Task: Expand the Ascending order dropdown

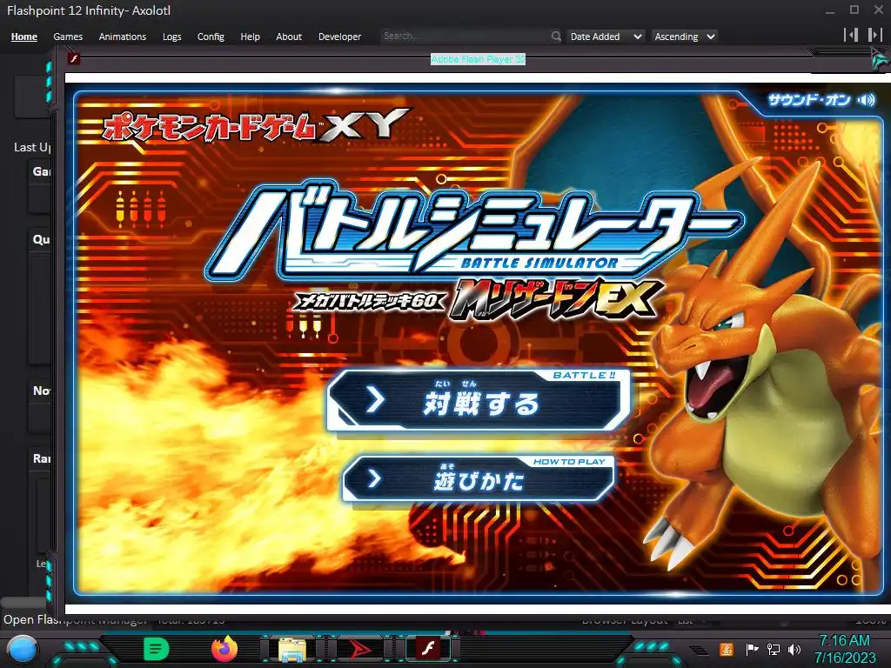Action: (684, 37)
